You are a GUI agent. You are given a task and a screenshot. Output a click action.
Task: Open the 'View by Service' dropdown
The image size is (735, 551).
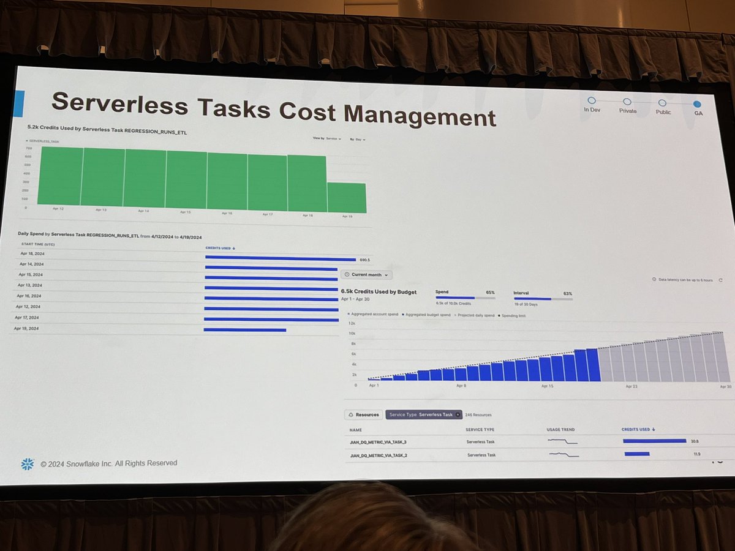tap(327, 139)
